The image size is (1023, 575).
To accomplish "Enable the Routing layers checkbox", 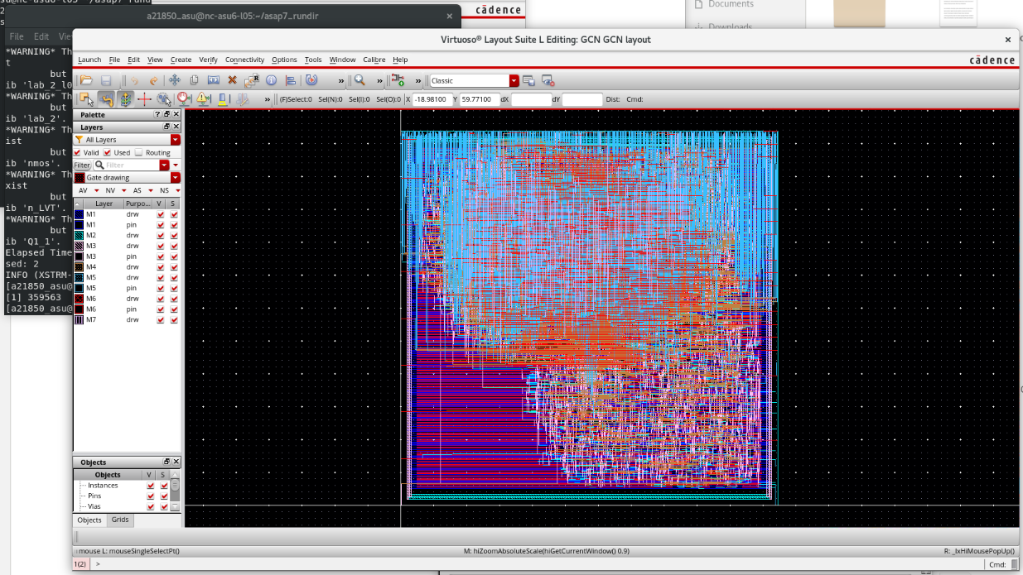I will 138,152.
